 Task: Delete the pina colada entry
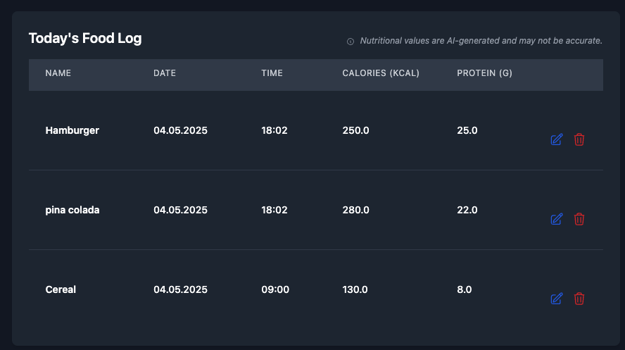point(579,219)
